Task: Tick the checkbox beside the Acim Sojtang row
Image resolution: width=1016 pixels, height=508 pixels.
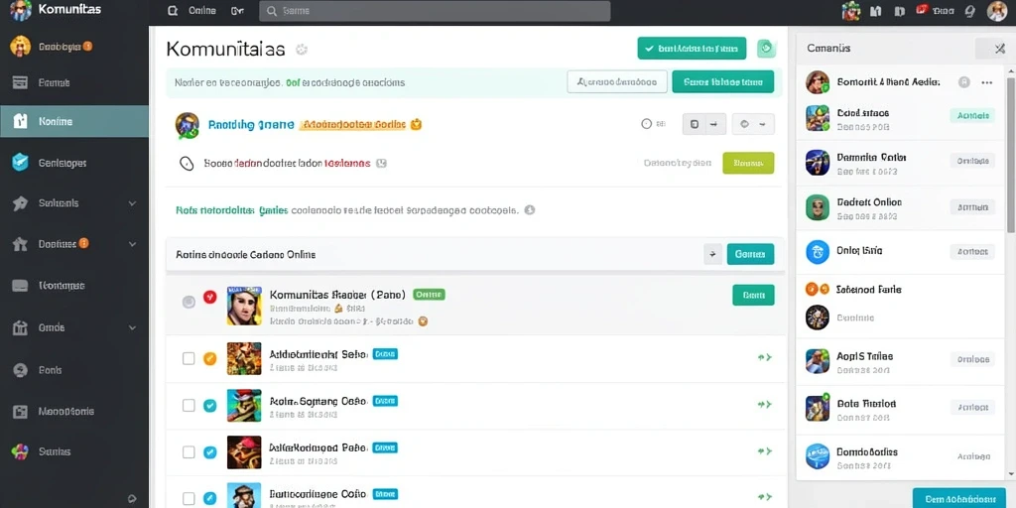Action: 189,406
